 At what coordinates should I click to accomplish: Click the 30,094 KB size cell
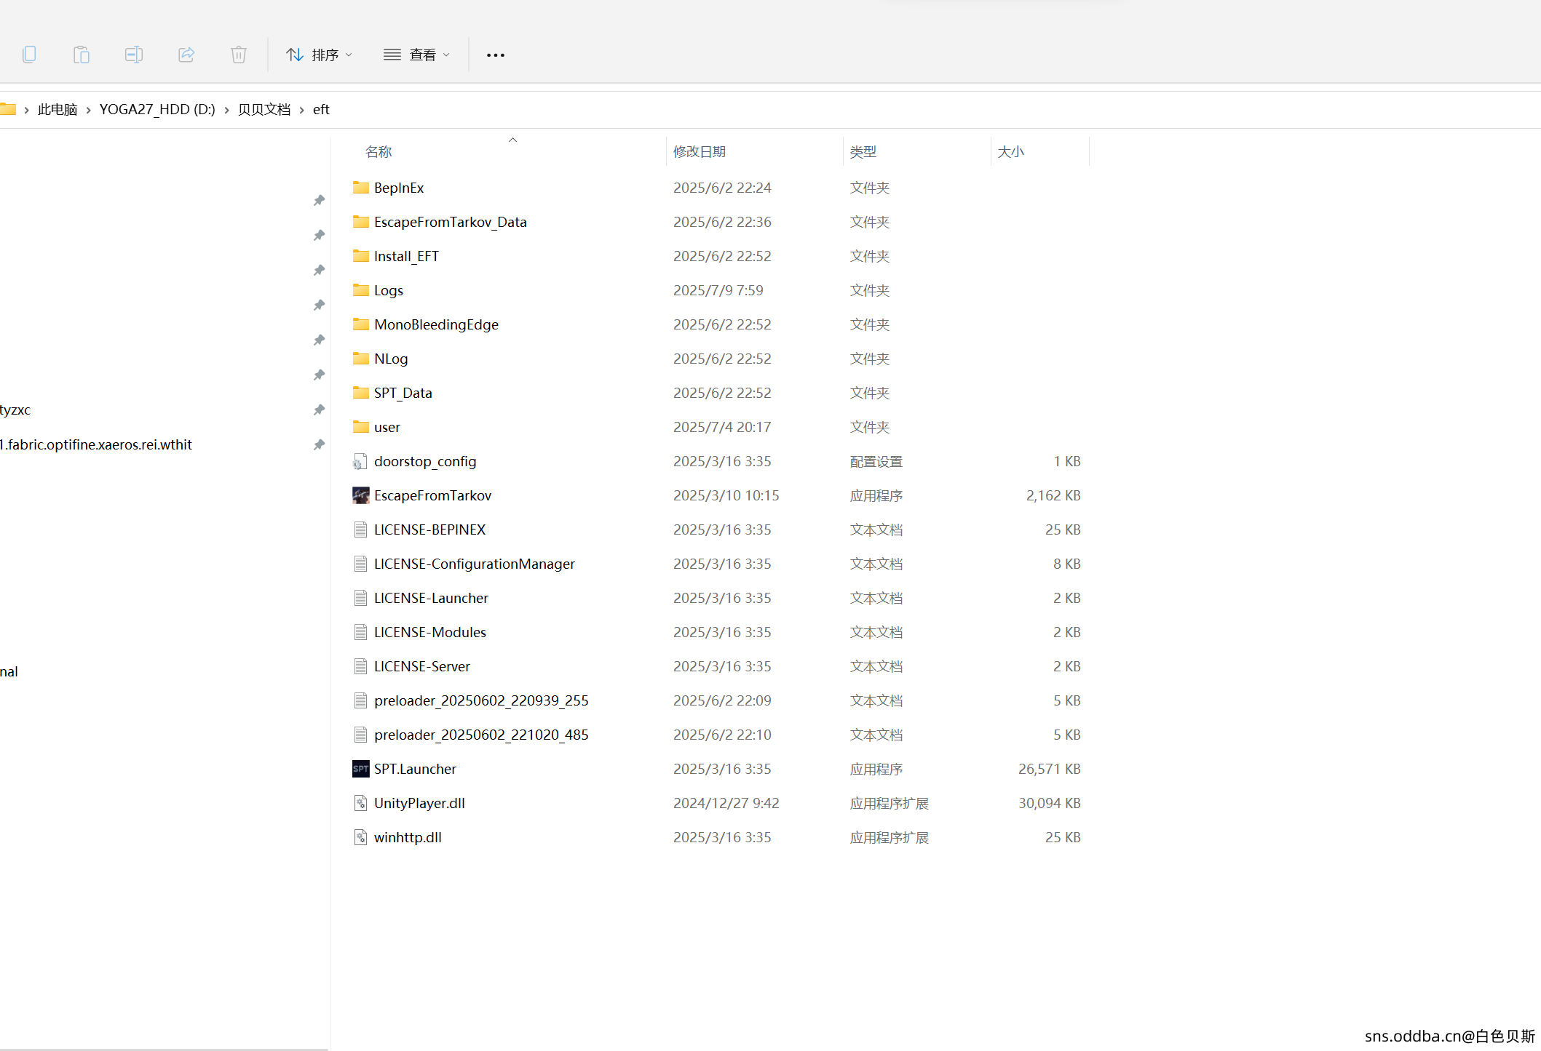click(x=1049, y=803)
